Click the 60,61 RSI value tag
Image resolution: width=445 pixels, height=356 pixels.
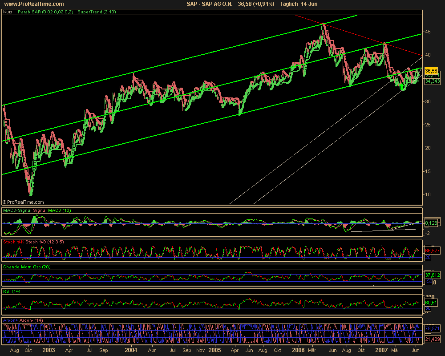tap(430, 303)
